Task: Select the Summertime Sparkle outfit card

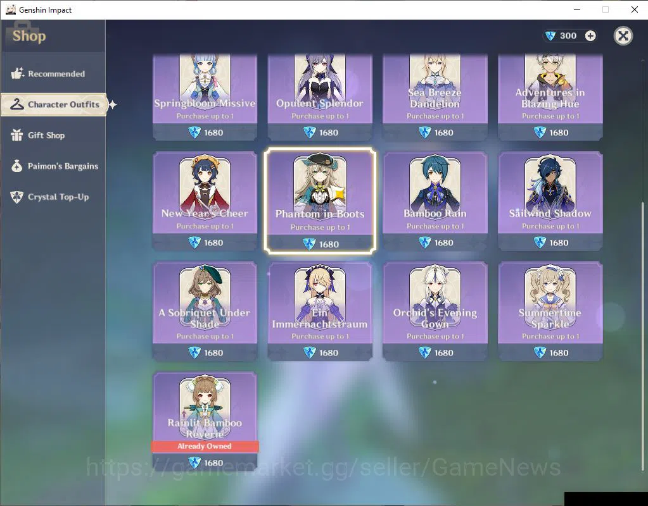Action: (550, 311)
